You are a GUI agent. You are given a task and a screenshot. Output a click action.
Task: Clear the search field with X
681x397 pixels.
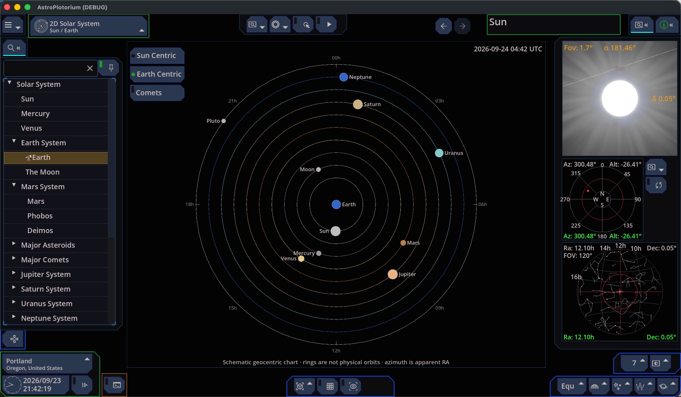(90, 68)
